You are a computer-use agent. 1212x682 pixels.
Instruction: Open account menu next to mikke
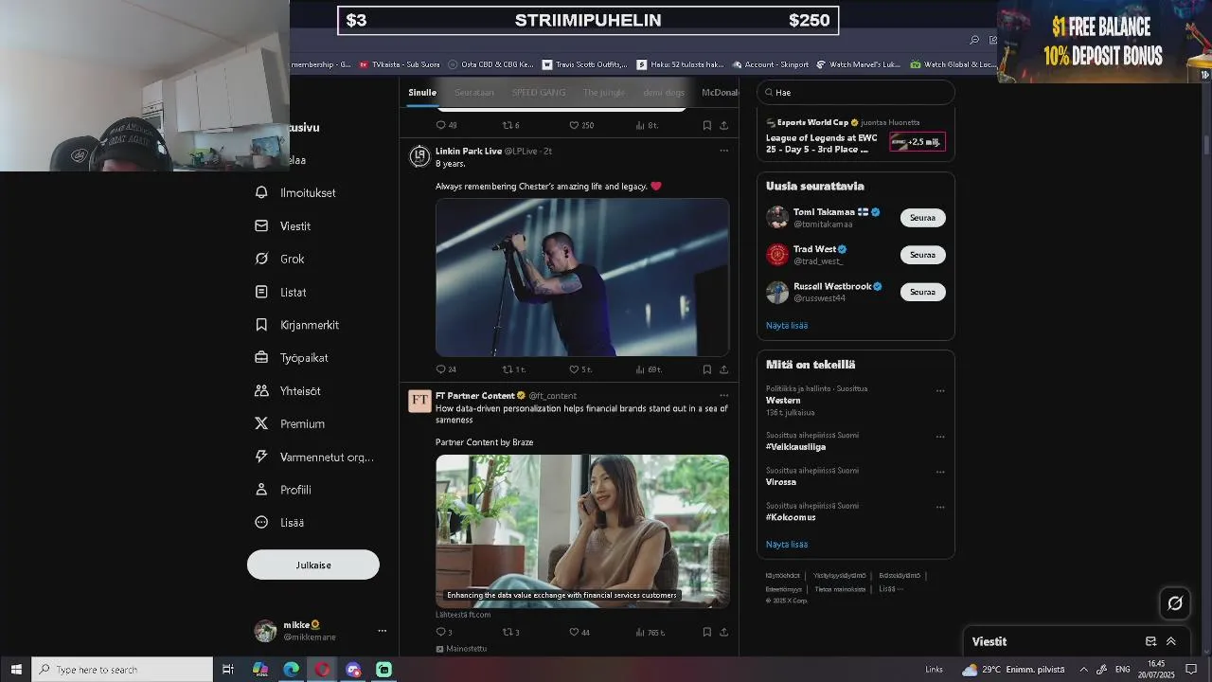coord(382,631)
